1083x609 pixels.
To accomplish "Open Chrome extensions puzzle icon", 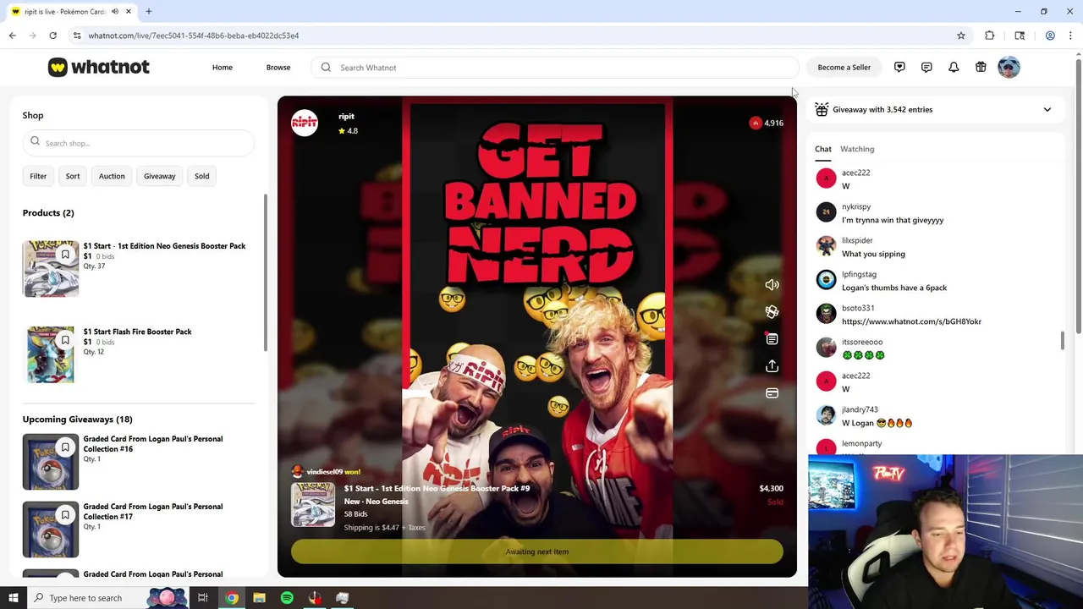I will click(x=990, y=36).
